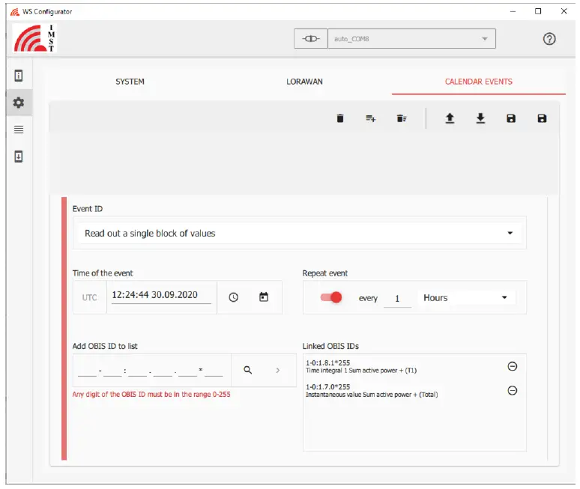
Task: Click the trash can delete event icon
Action: pyautogui.click(x=340, y=118)
